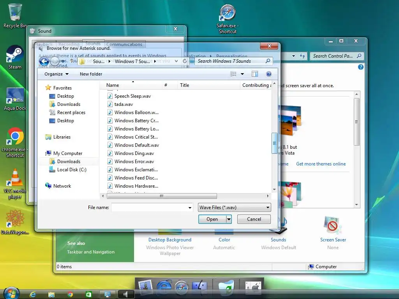Screen dimensions: 399x299
Task: Select Windows Ding.wav file
Action: 134,153
